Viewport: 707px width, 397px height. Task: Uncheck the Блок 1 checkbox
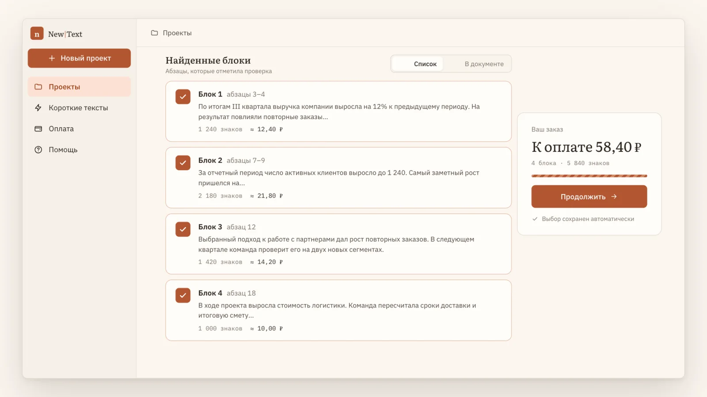pyautogui.click(x=183, y=97)
